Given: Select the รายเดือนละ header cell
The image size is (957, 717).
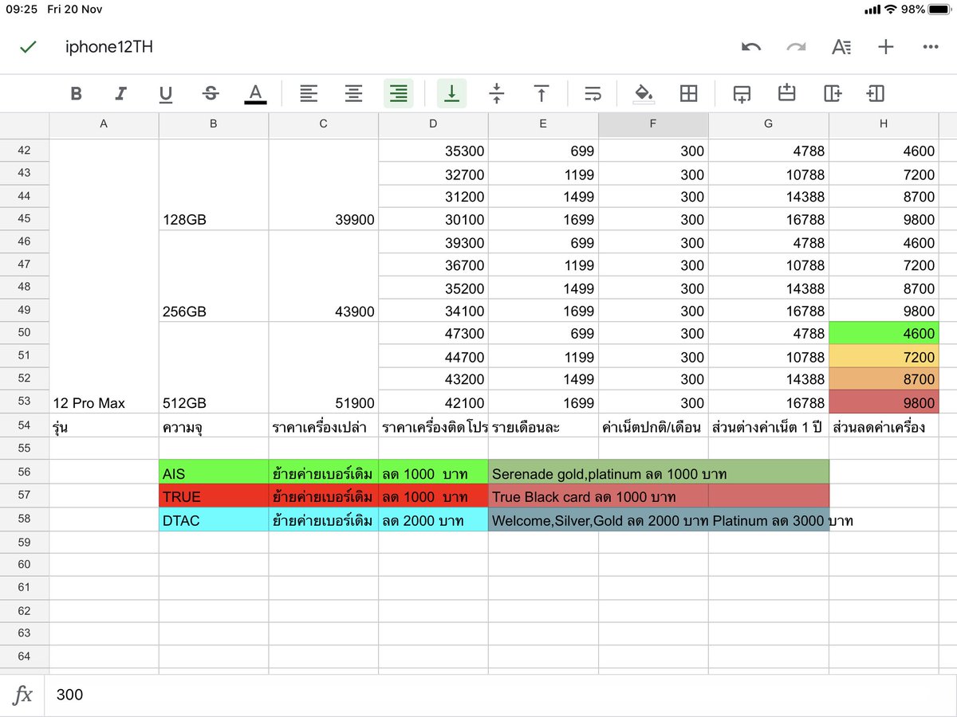Looking at the screenshot, I should point(543,425).
